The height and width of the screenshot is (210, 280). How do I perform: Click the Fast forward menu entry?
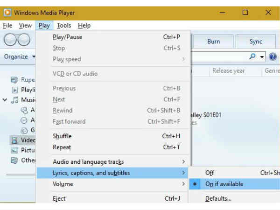pyautogui.click(x=112, y=121)
